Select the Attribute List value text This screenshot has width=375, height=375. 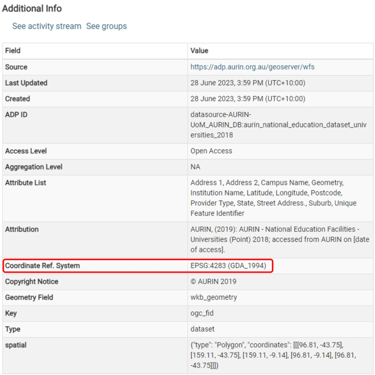coord(273,198)
